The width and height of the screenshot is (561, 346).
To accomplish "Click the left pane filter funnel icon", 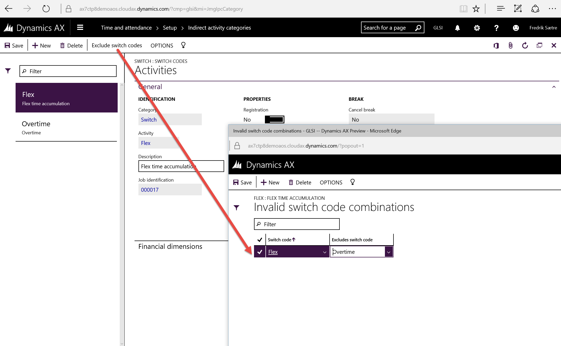I will (x=8, y=71).
